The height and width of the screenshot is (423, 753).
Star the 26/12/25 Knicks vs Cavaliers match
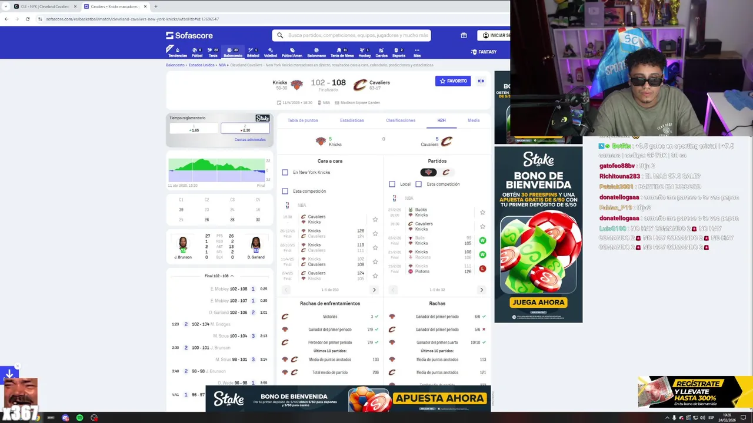375,234
